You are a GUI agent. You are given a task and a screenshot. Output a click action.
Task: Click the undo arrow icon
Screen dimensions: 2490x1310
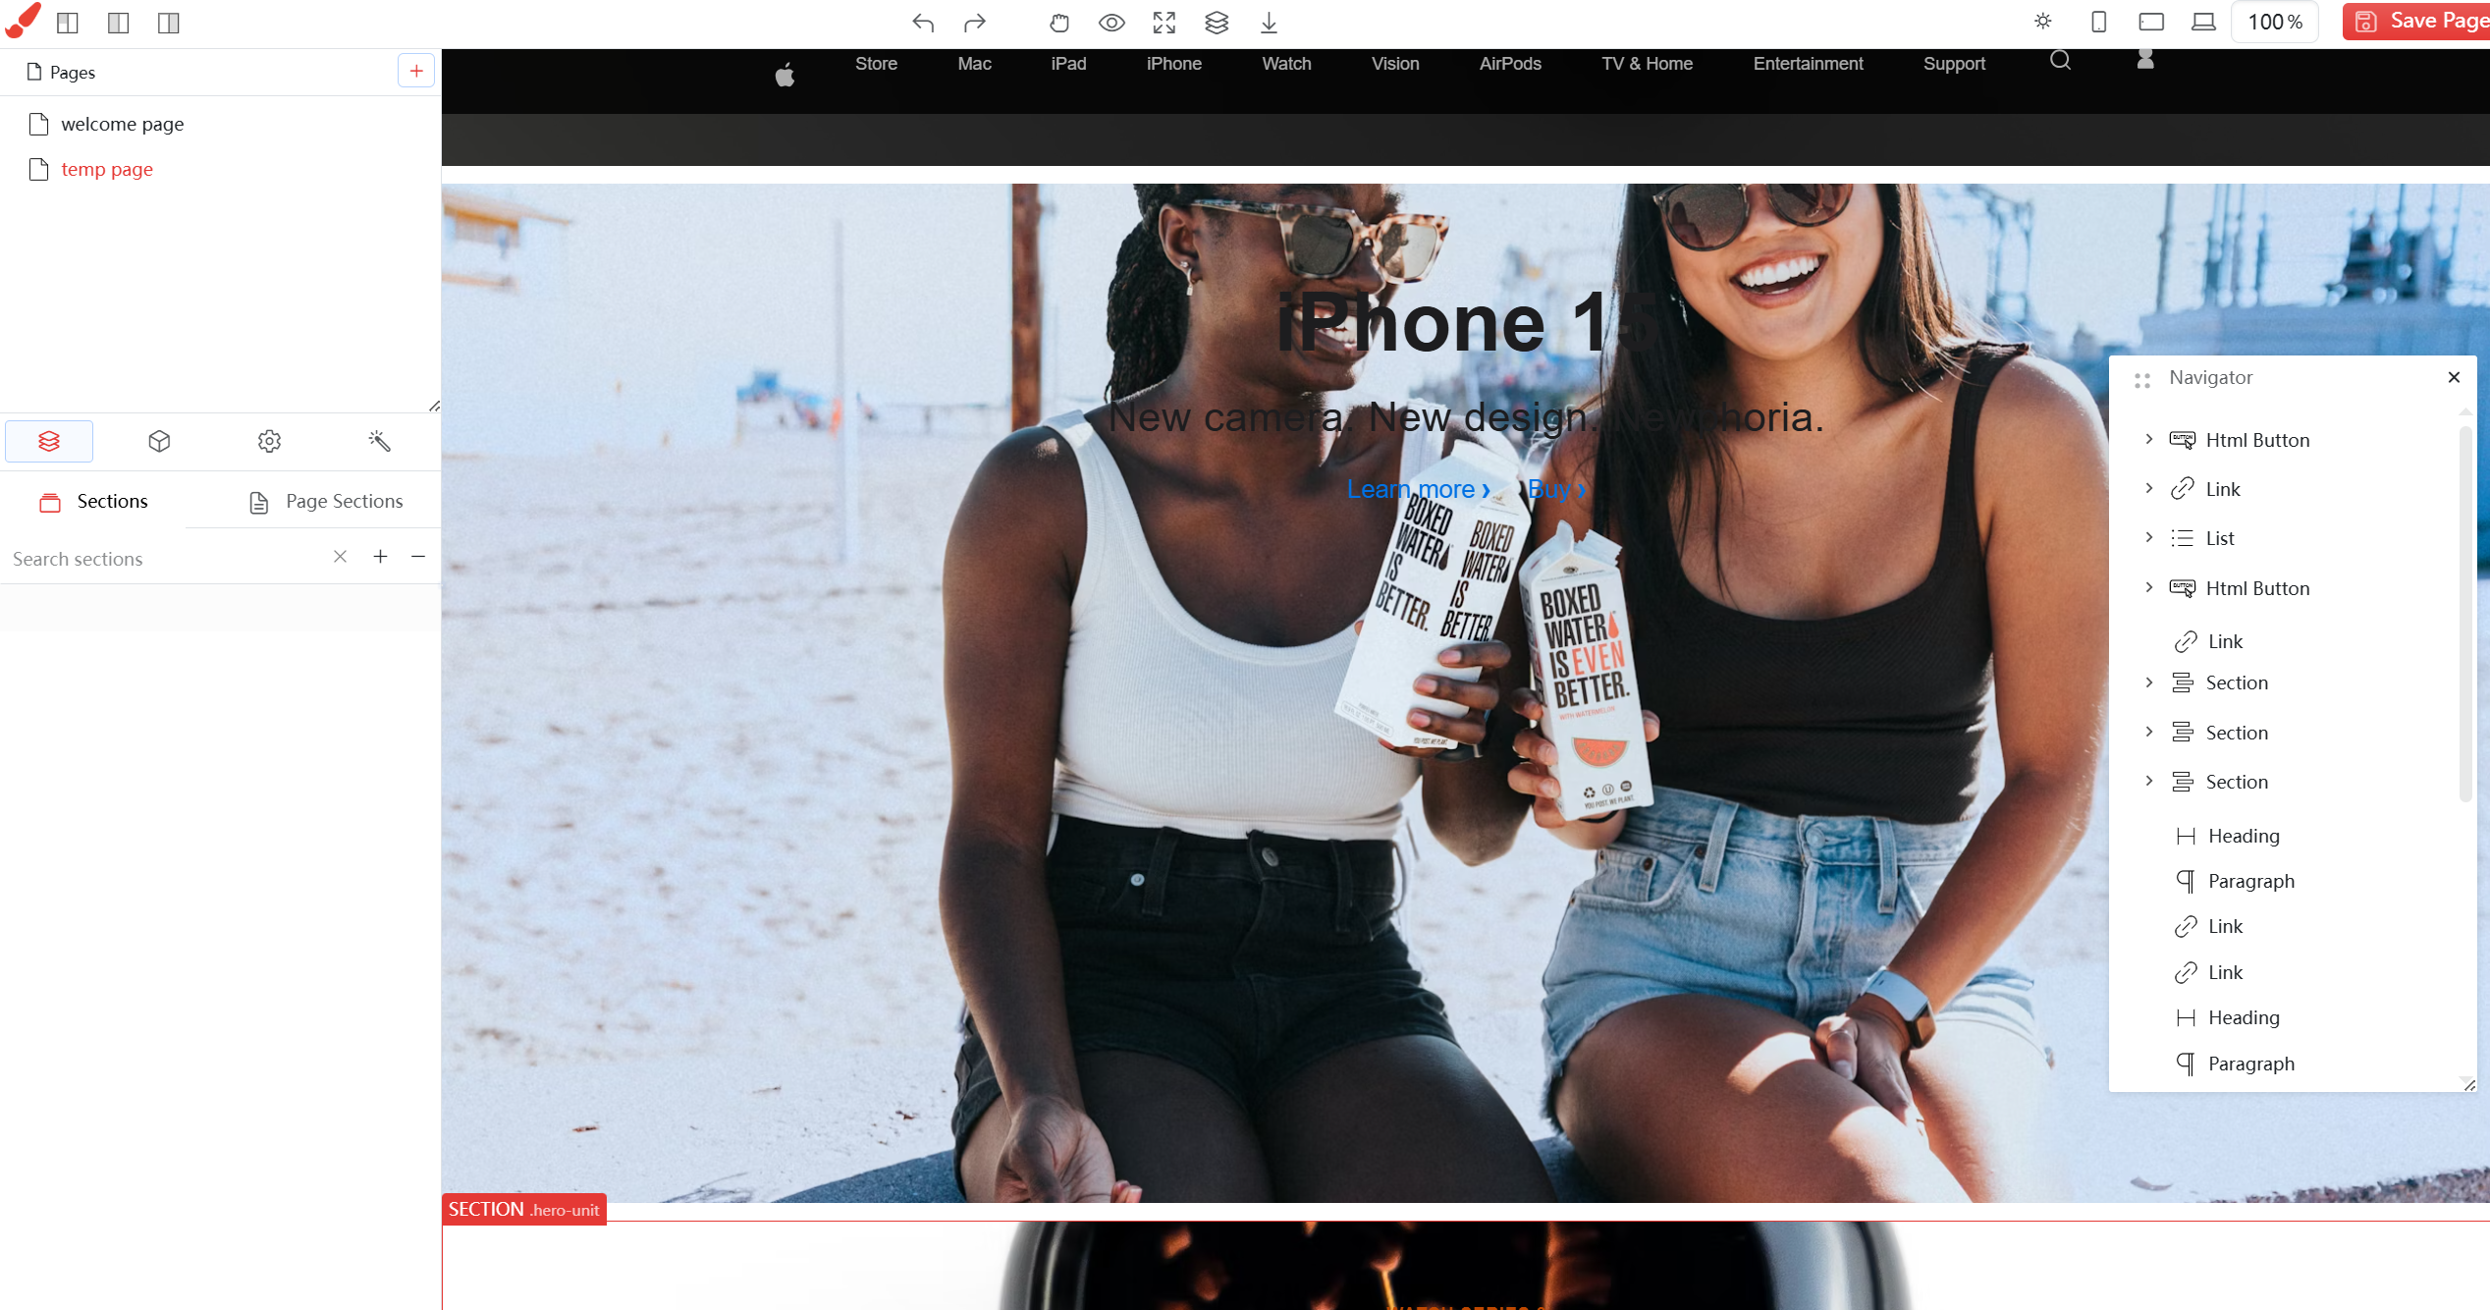tap(922, 23)
